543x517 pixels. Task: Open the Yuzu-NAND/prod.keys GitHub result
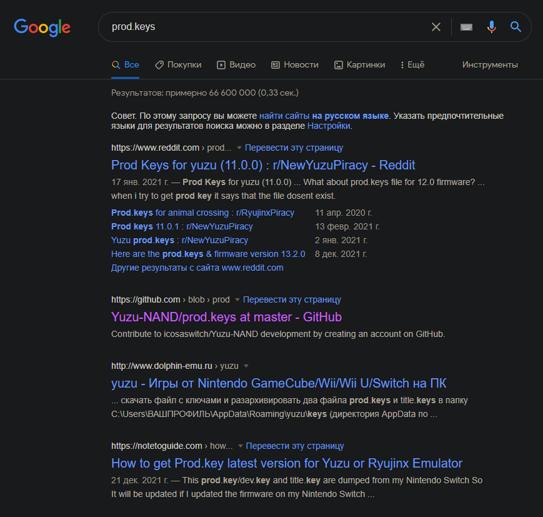226,317
